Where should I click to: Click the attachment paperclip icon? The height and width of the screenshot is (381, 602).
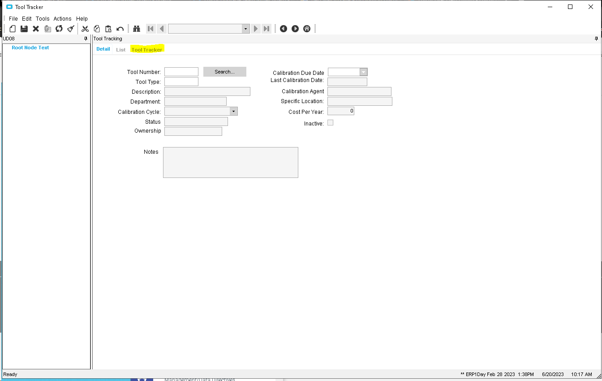click(47, 29)
